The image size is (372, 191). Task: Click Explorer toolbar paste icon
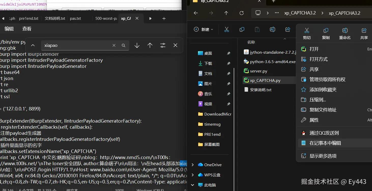[x=257, y=29]
